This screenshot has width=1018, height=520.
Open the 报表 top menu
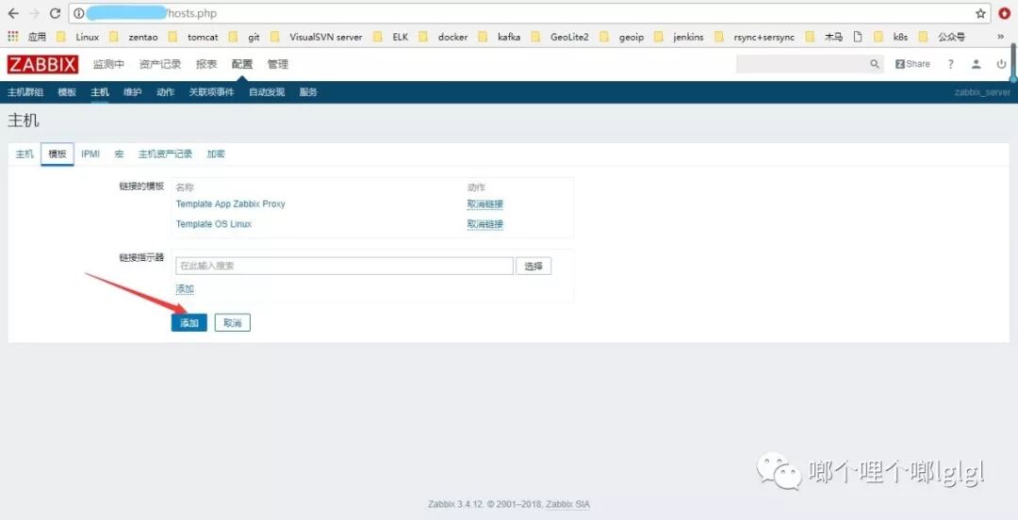point(206,64)
